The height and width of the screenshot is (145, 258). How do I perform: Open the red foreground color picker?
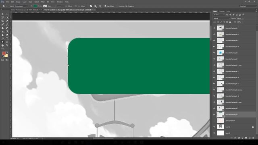tap(4, 53)
